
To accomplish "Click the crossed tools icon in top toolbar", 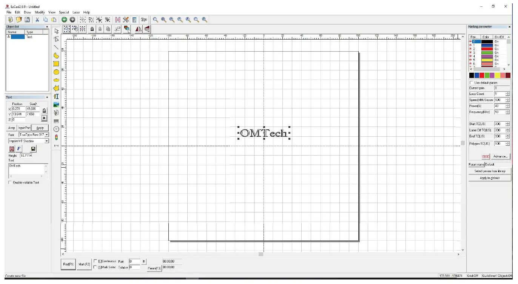I will pyautogui.click(x=126, y=20).
